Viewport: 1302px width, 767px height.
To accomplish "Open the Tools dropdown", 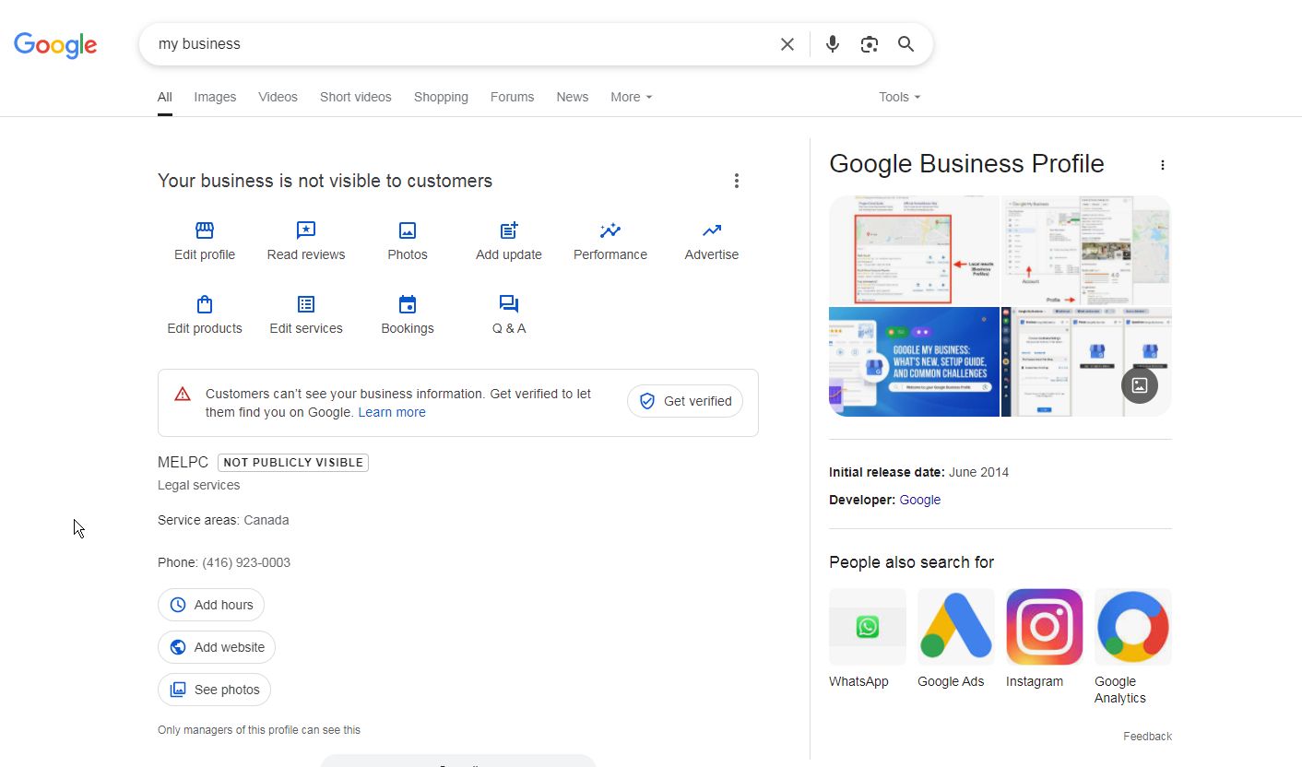I will (899, 97).
